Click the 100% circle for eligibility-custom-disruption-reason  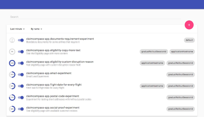click(x=12, y=63)
